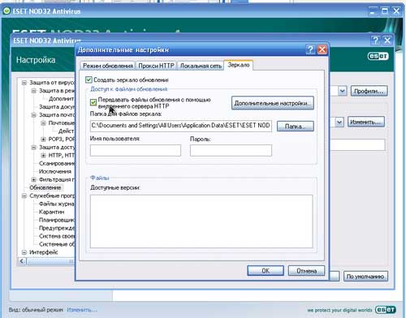Close the Настройка window
This screenshot has width=406, height=318.
click(387, 41)
